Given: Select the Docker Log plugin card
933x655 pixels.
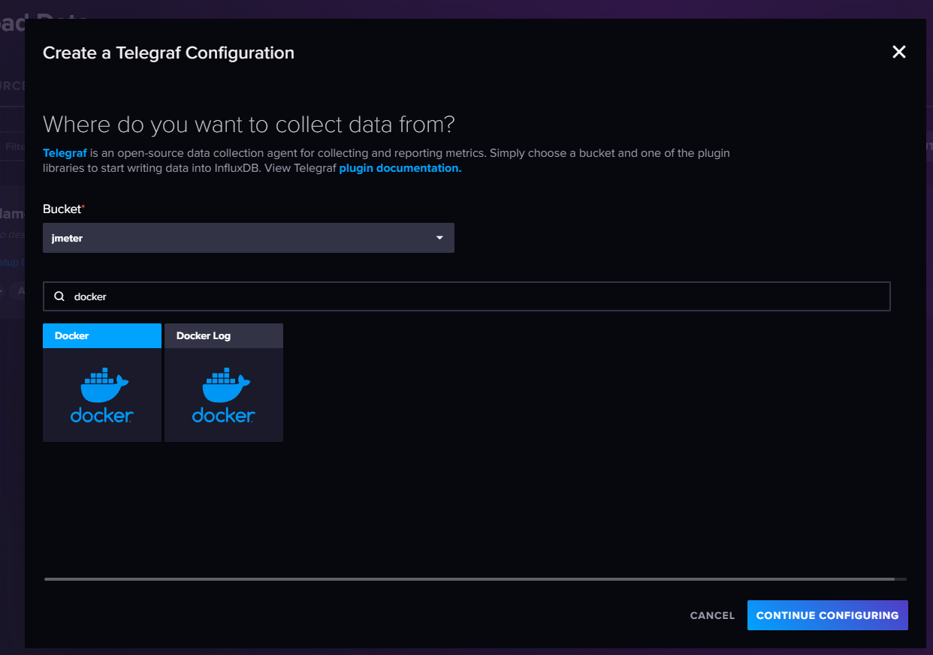Looking at the screenshot, I should (x=224, y=383).
